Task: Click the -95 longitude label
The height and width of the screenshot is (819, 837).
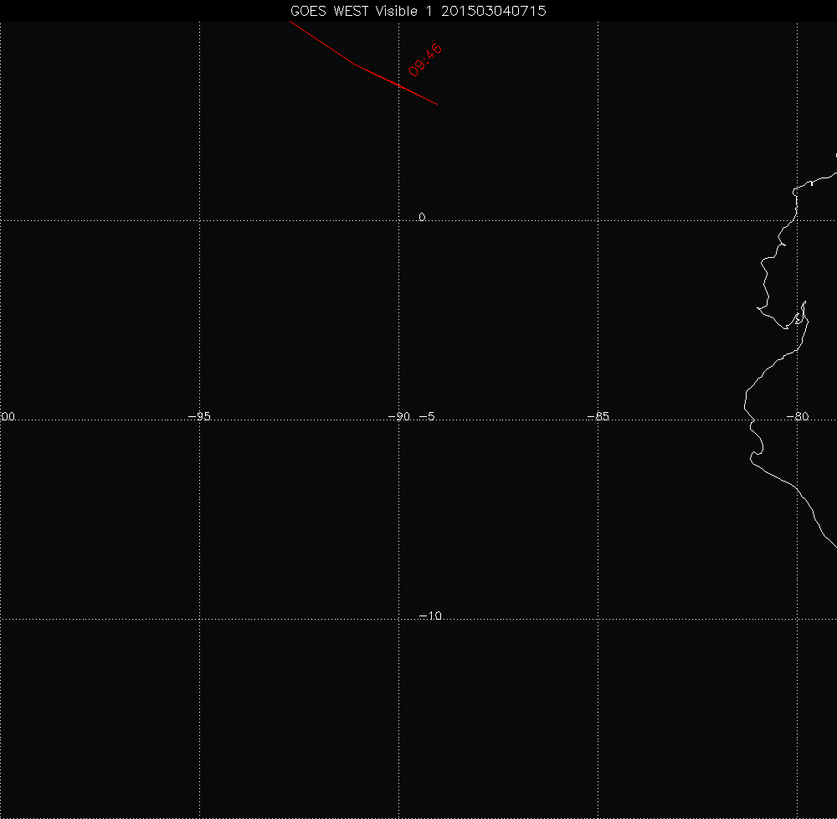Action: click(x=198, y=416)
